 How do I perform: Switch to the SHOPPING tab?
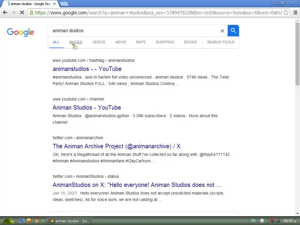point(165,42)
